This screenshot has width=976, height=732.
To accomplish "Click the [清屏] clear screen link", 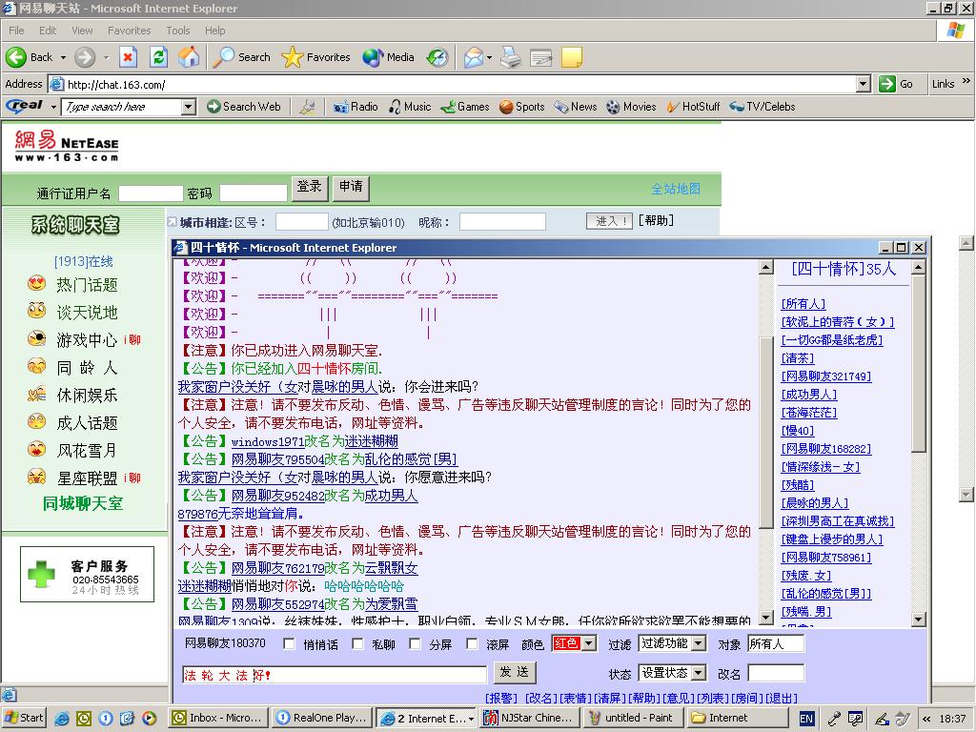I will [610, 699].
